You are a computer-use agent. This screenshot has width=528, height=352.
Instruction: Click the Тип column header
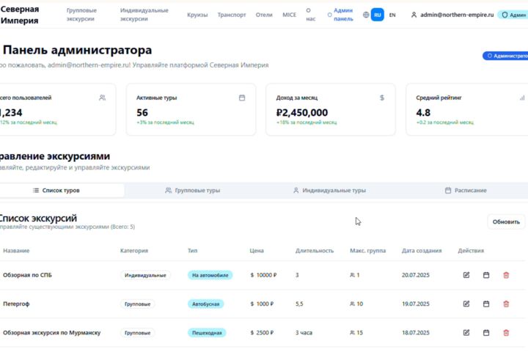[193, 251]
